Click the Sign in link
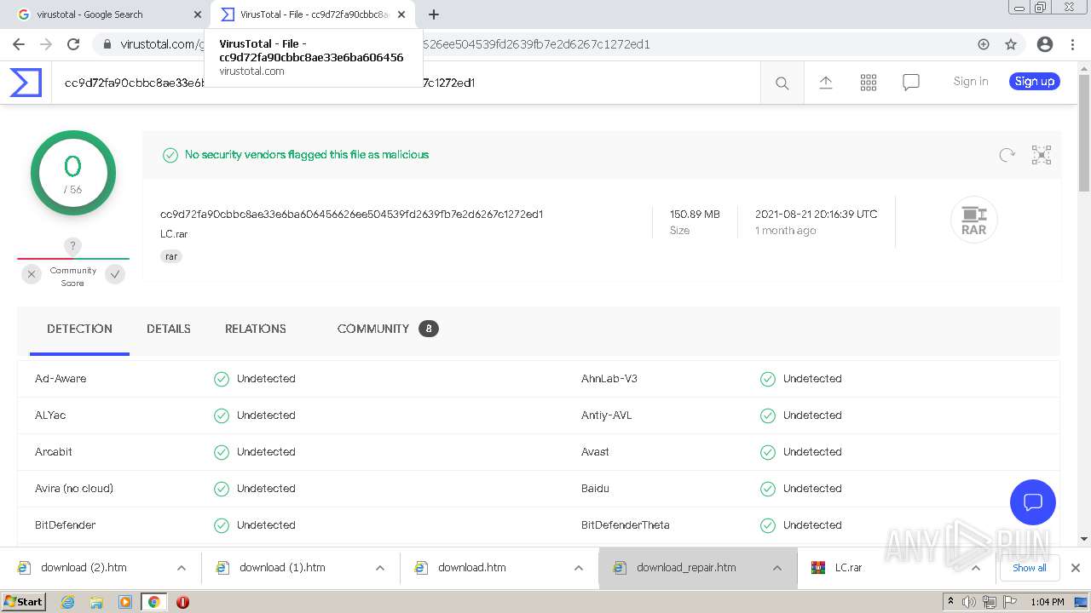 971,82
